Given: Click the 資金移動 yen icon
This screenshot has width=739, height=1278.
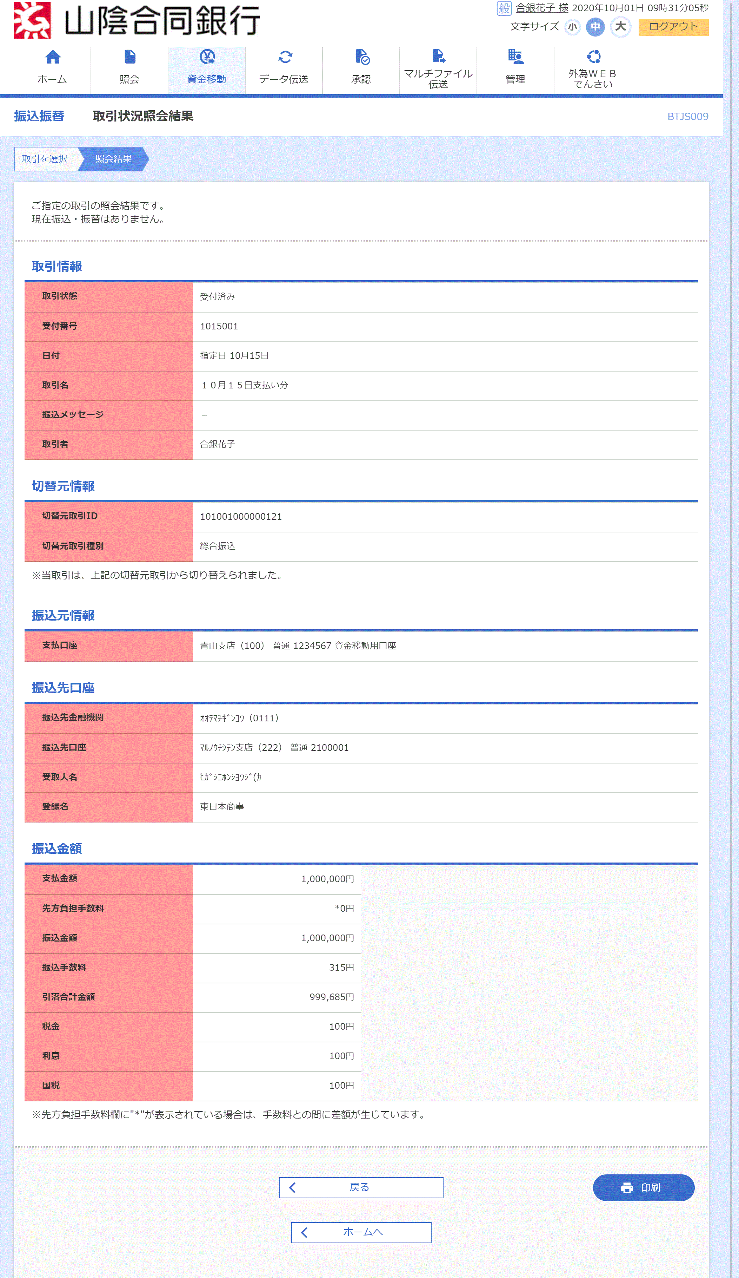Looking at the screenshot, I should 207,57.
